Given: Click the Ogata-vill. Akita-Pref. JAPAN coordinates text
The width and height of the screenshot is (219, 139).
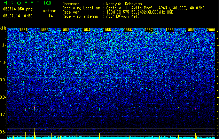Looking at the screenshot, I should click(x=155, y=8).
